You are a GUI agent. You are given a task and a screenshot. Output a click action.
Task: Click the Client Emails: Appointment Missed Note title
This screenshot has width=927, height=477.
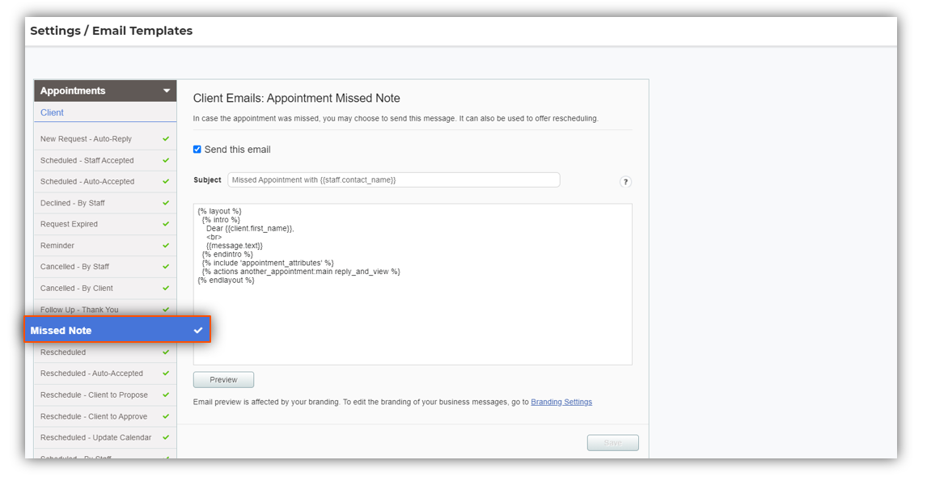tap(297, 98)
